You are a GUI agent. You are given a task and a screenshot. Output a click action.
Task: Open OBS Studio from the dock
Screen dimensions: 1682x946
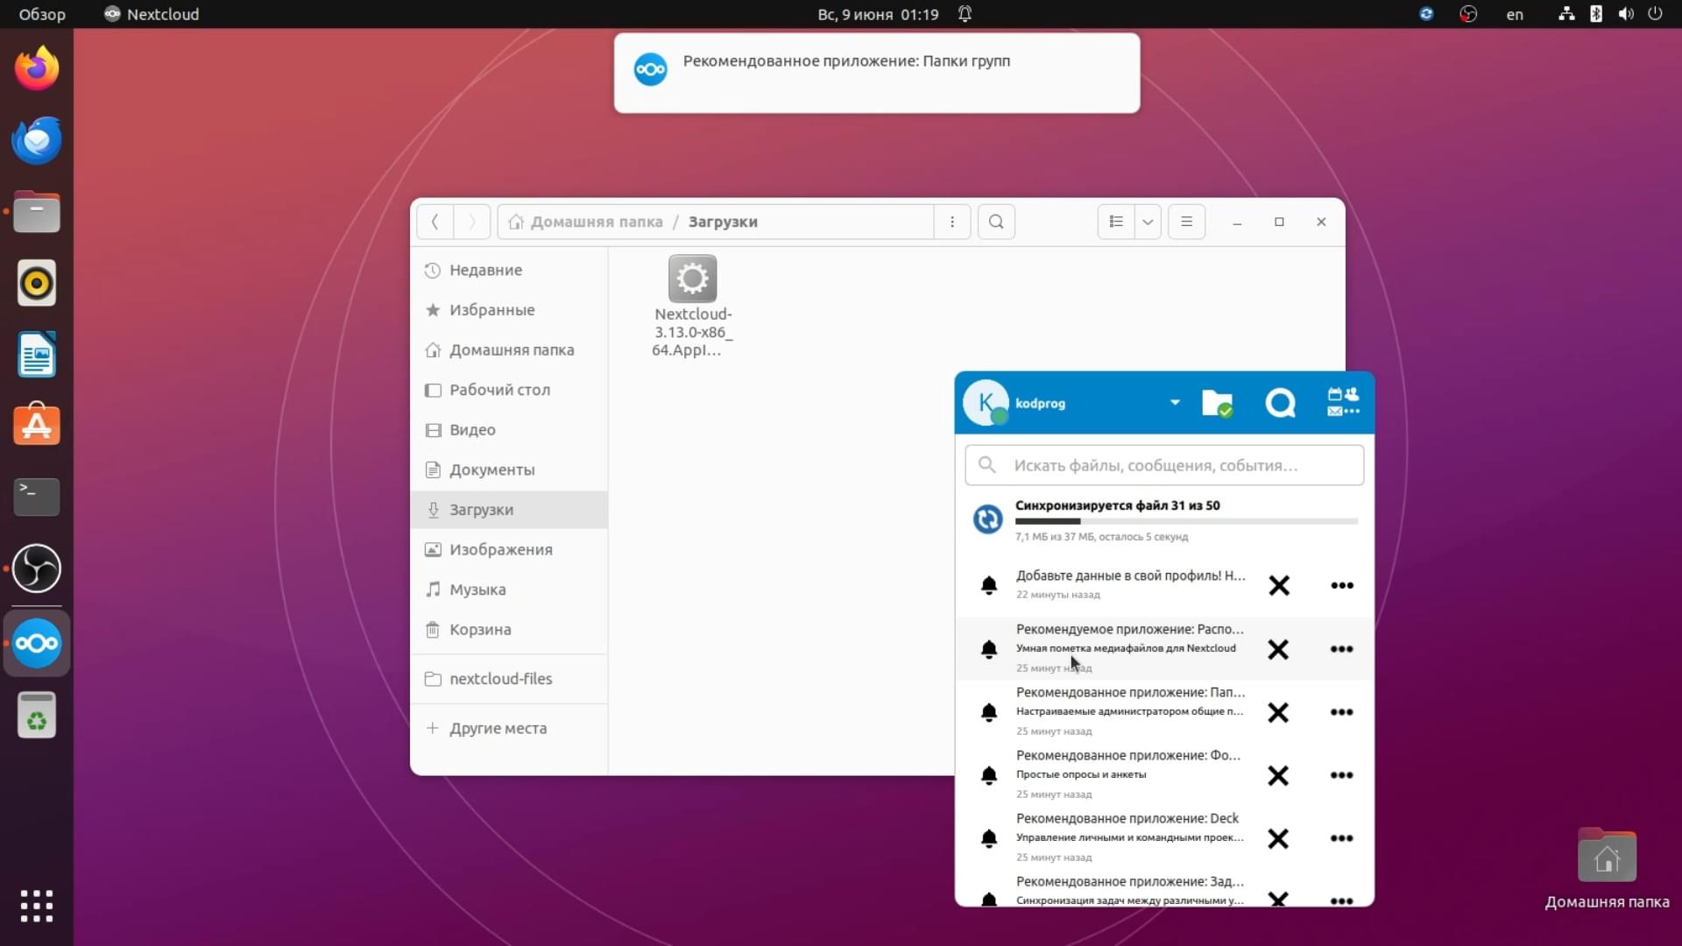37,568
